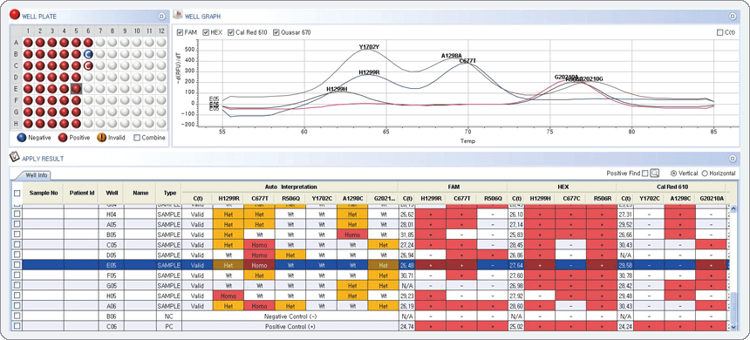Screen dimensions: 750x340
Task: Select empty well A7 on plate
Action: [100, 42]
